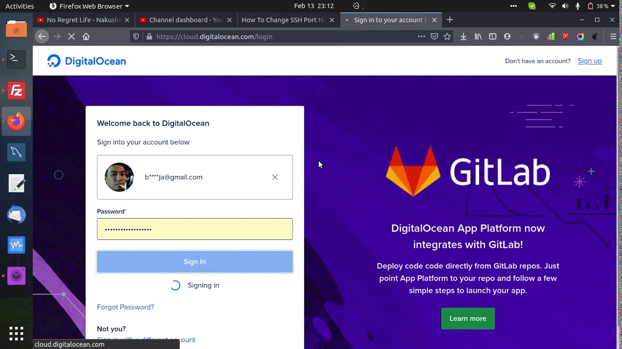Click the b****ja@gmail.com email text

(x=173, y=177)
